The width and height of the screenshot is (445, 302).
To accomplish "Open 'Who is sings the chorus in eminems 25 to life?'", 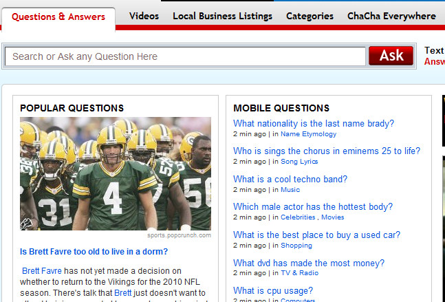I will [327, 151].
